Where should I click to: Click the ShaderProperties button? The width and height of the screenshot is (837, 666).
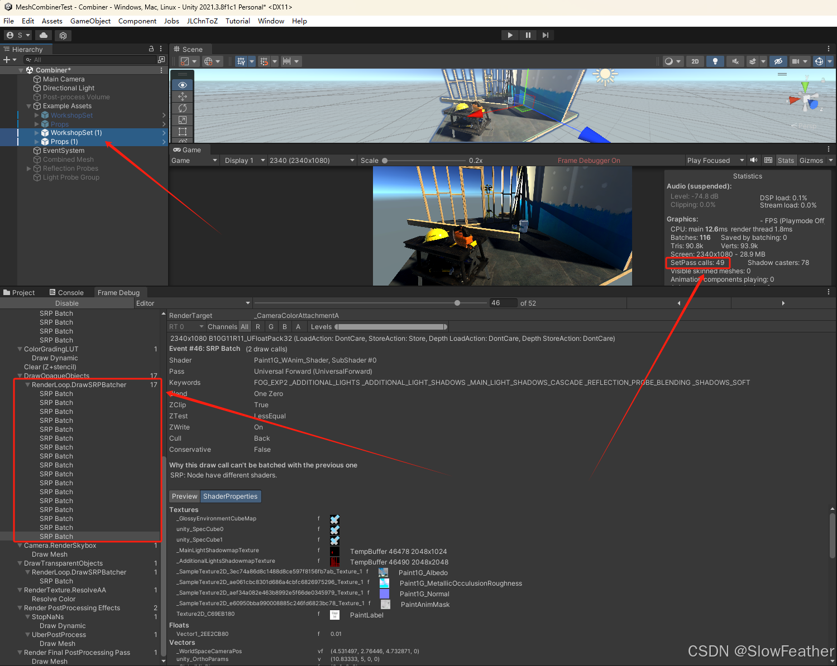[x=231, y=496]
